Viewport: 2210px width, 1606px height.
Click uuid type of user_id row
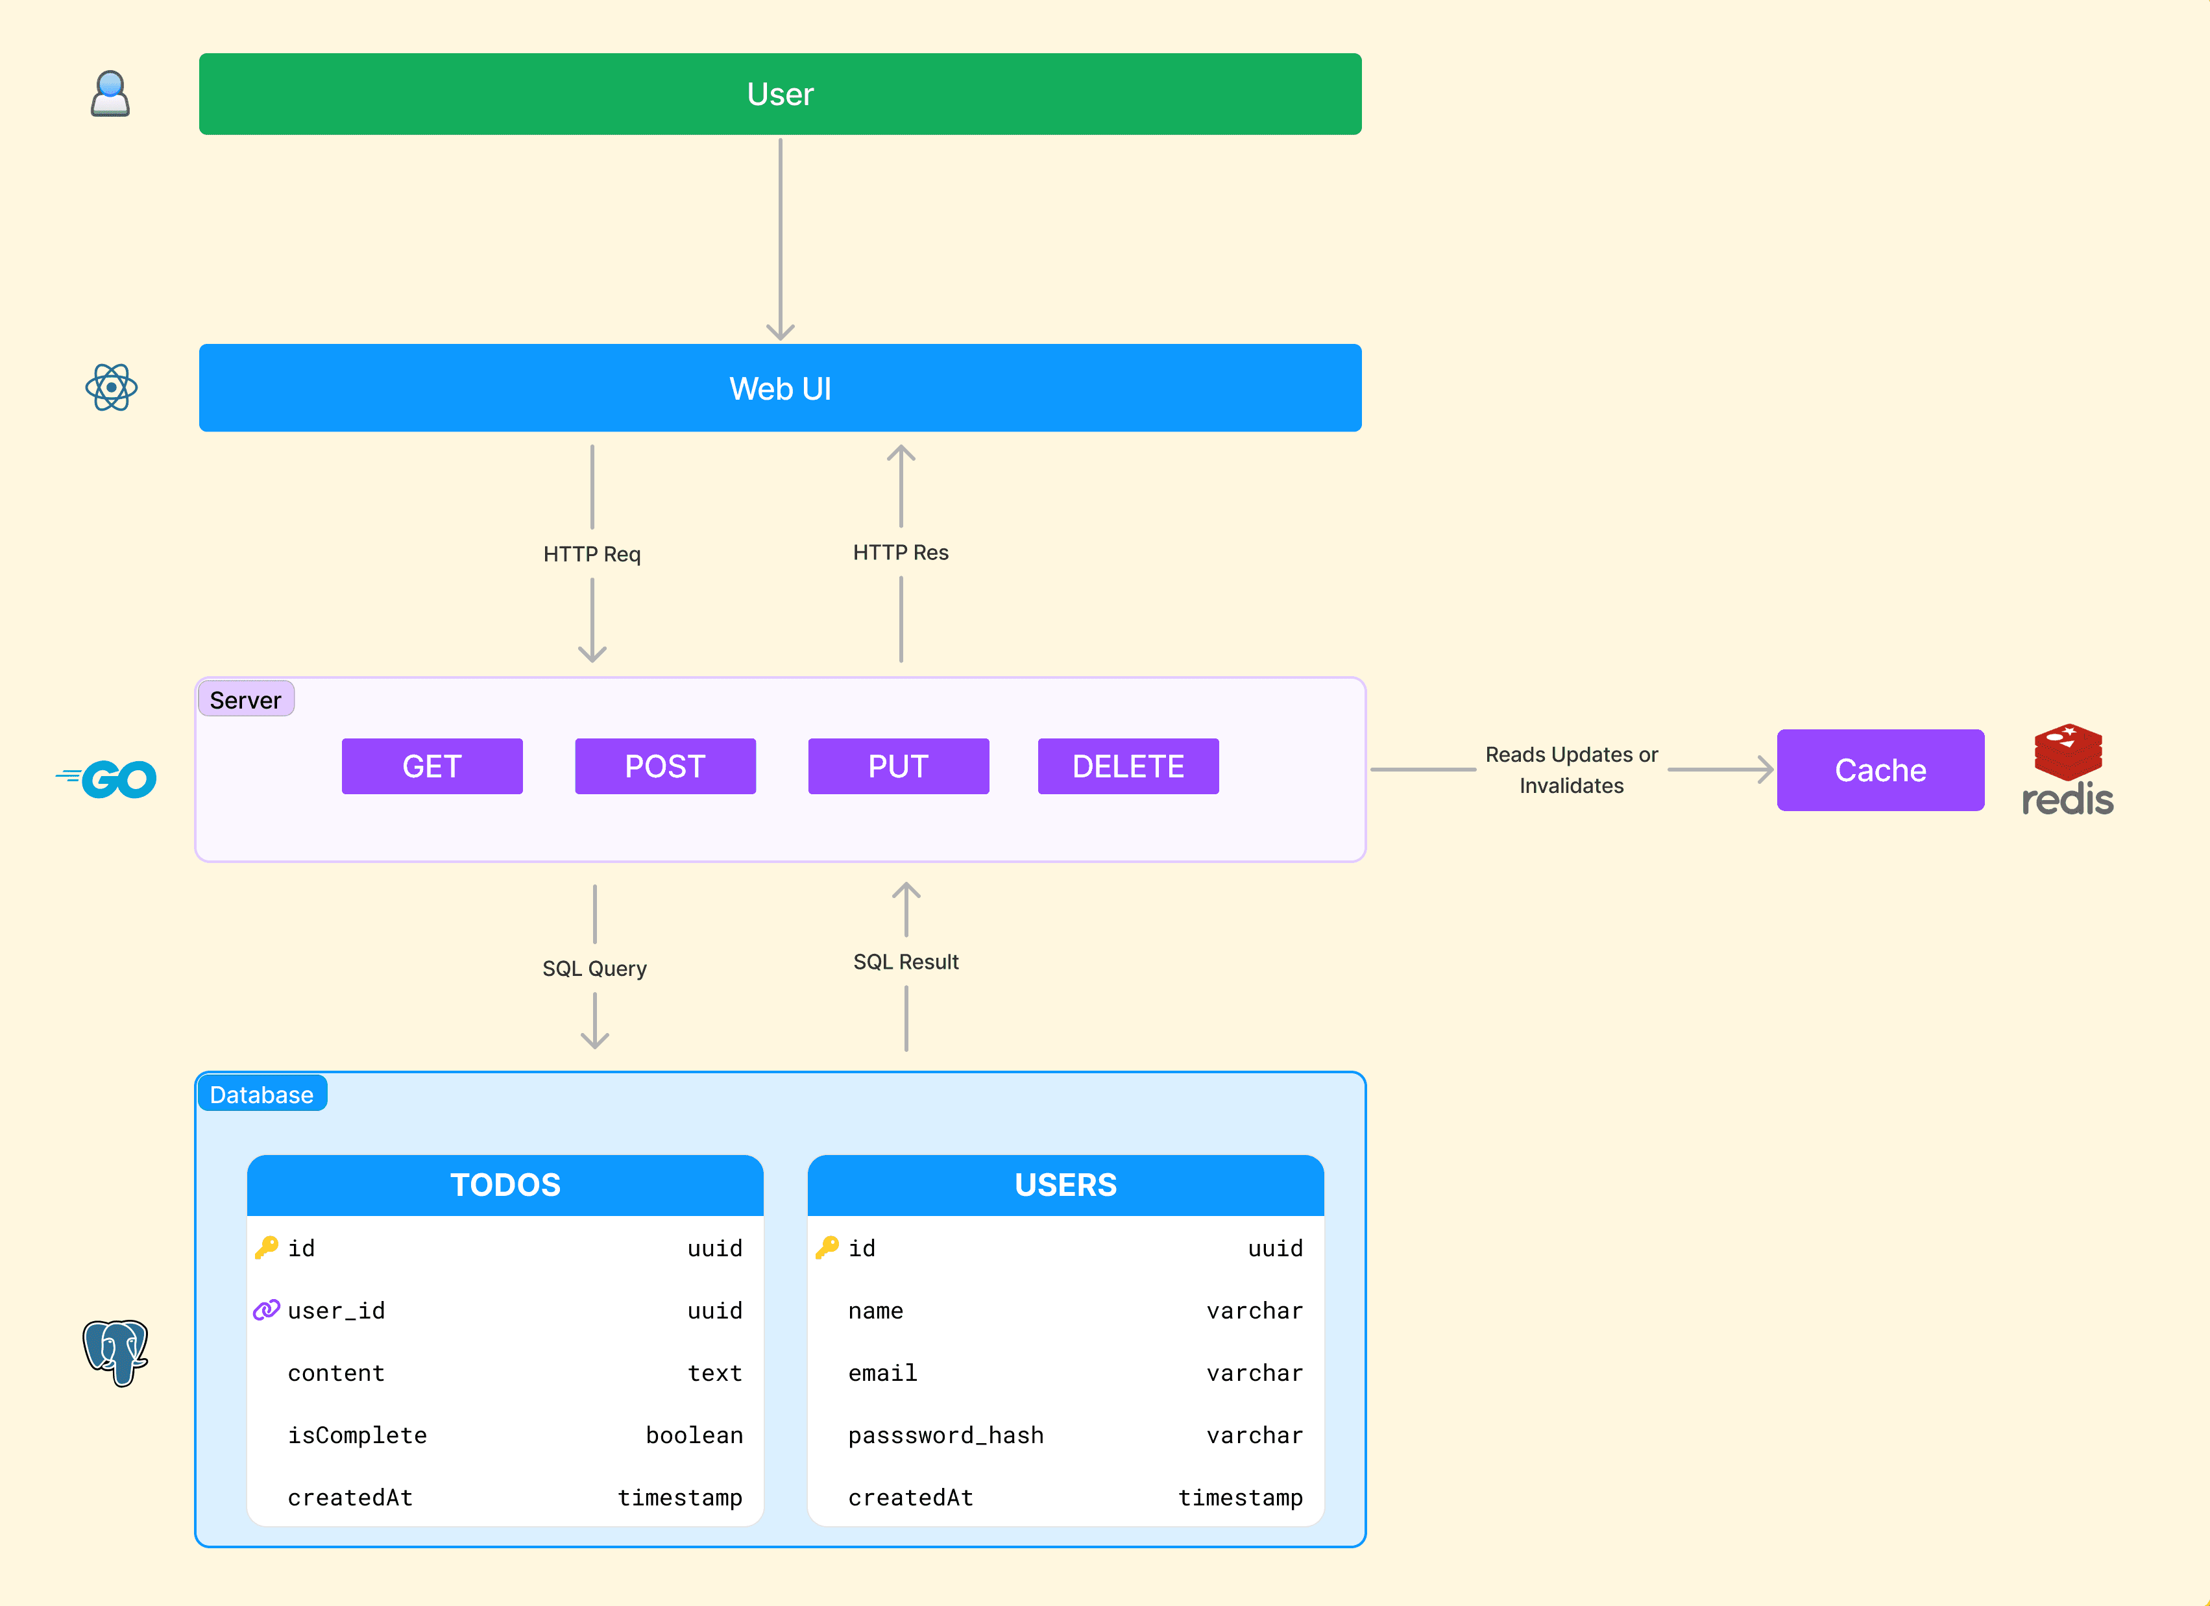pyautogui.click(x=715, y=1311)
